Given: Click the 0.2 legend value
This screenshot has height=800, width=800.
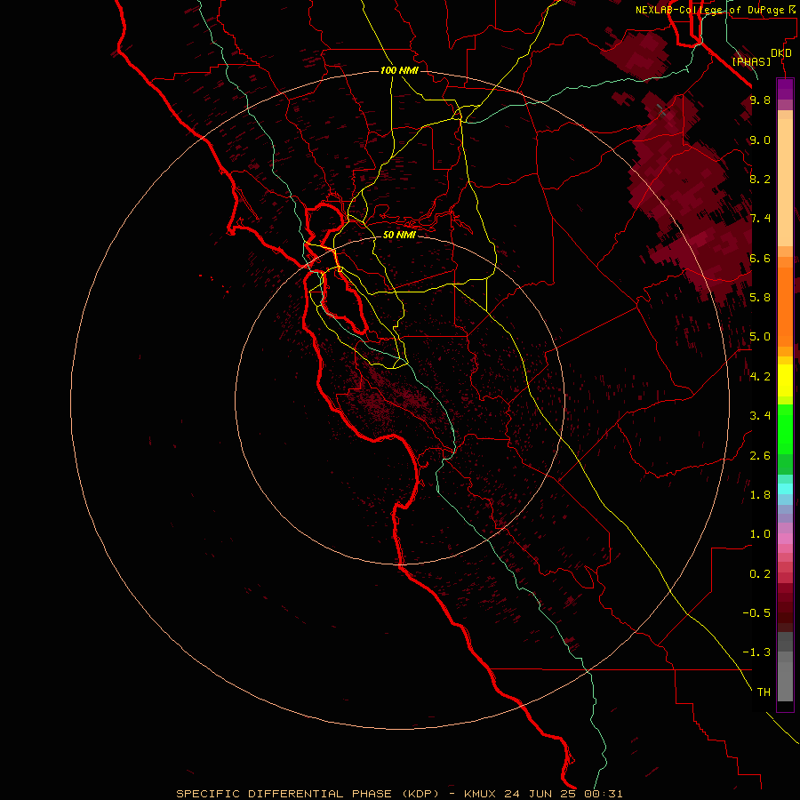Looking at the screenshot, I should click(760, 574).
